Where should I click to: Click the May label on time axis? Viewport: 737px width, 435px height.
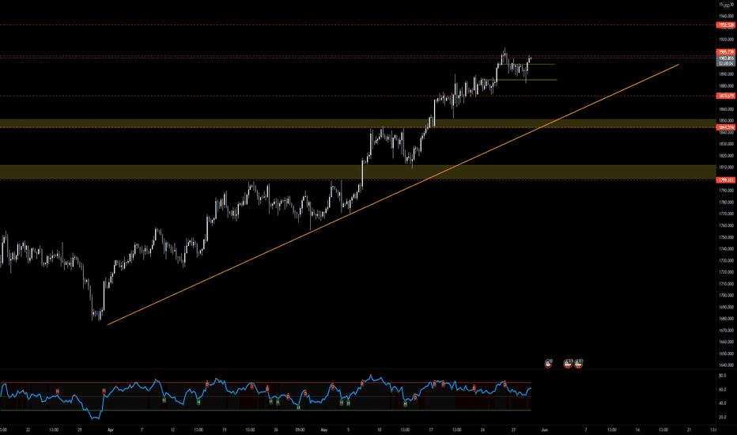[324, 429]
